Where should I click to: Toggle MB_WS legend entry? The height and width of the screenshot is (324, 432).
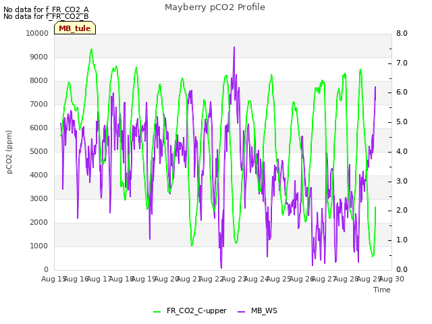(x=257, y=310)
